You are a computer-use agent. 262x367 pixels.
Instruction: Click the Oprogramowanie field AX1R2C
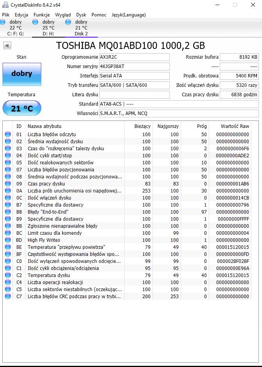coord(134,57)
